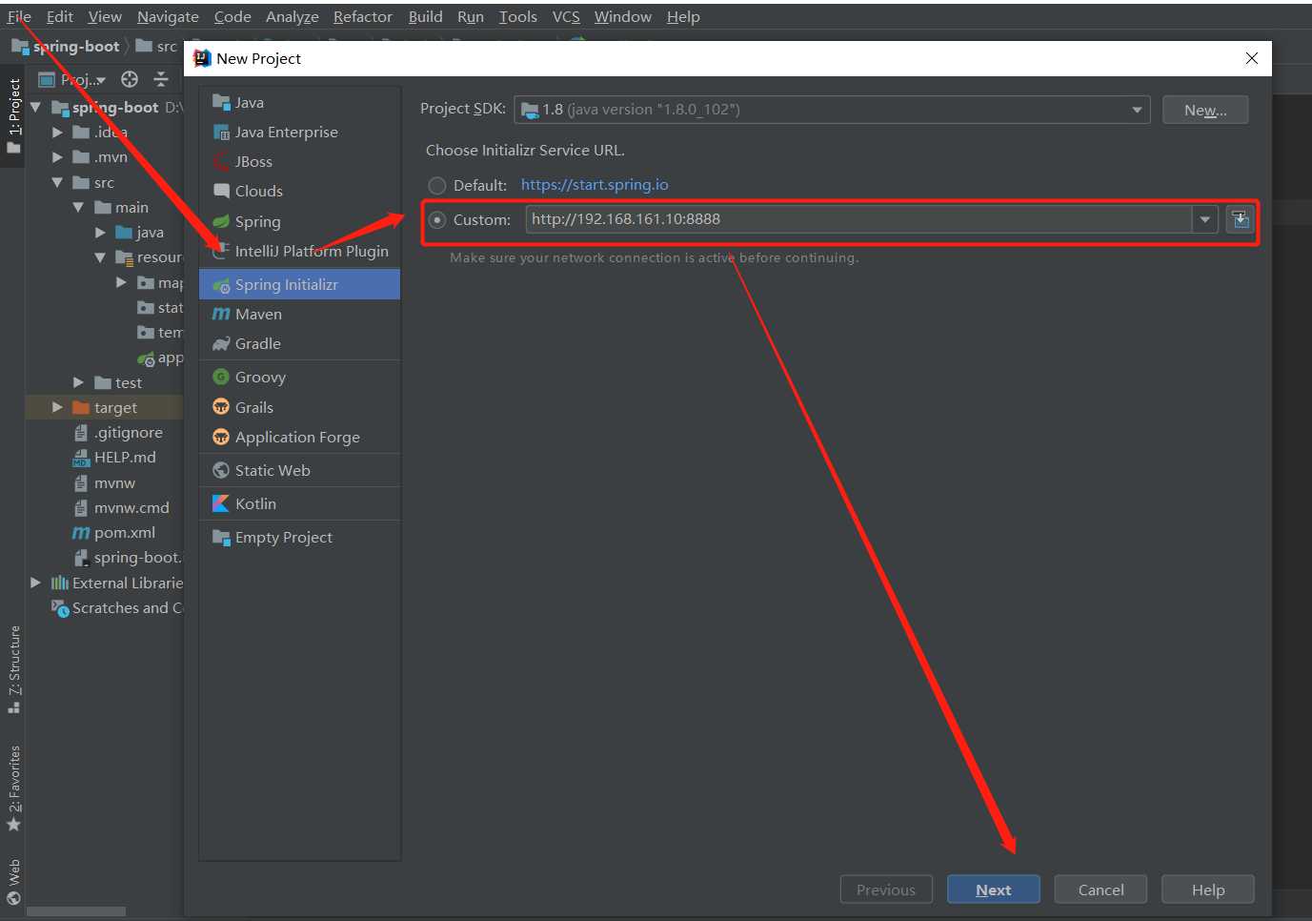
Task: Open the Favorites tool window
Action: [13, 788]
